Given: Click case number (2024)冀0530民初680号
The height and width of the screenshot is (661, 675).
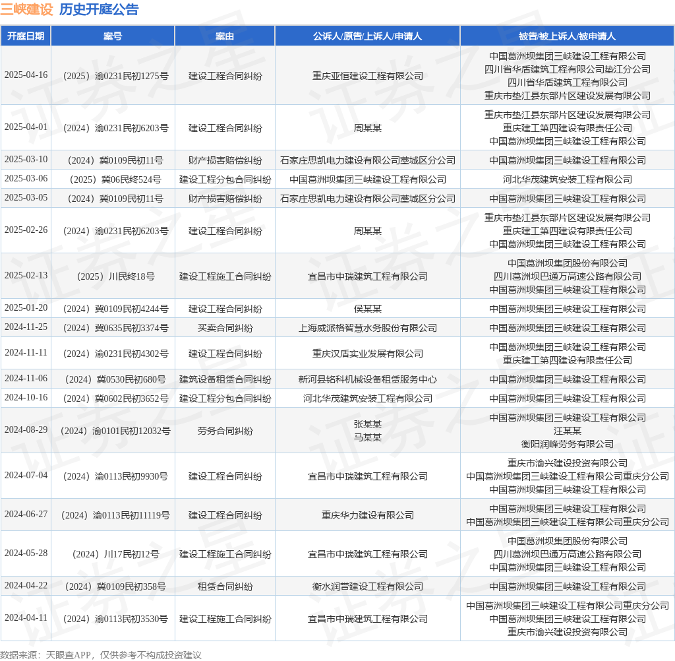Looking at the screenshot, I should tap(115, 379).
